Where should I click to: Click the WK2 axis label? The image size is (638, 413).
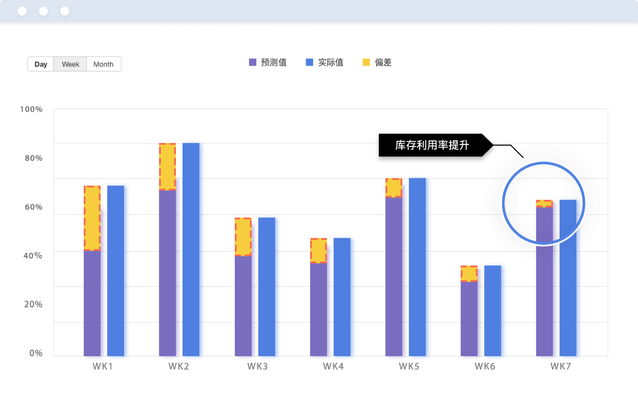(x=178, y=367)
